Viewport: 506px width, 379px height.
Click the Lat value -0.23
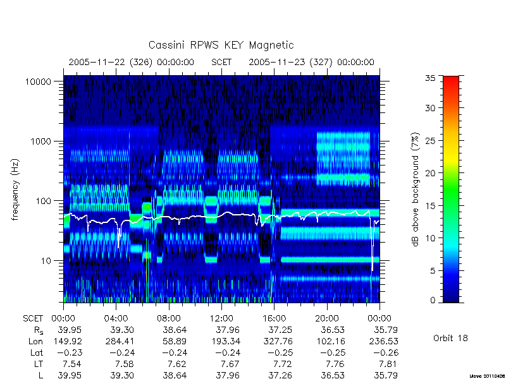70,352
